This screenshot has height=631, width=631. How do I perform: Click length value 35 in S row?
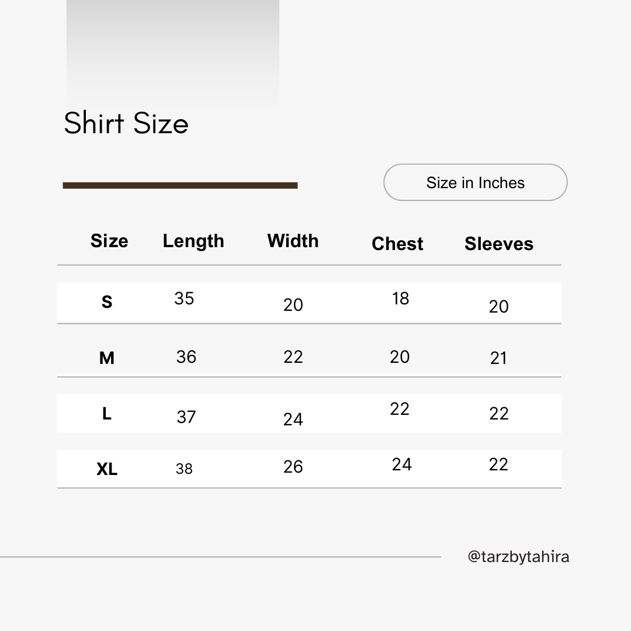pos(184,299)
